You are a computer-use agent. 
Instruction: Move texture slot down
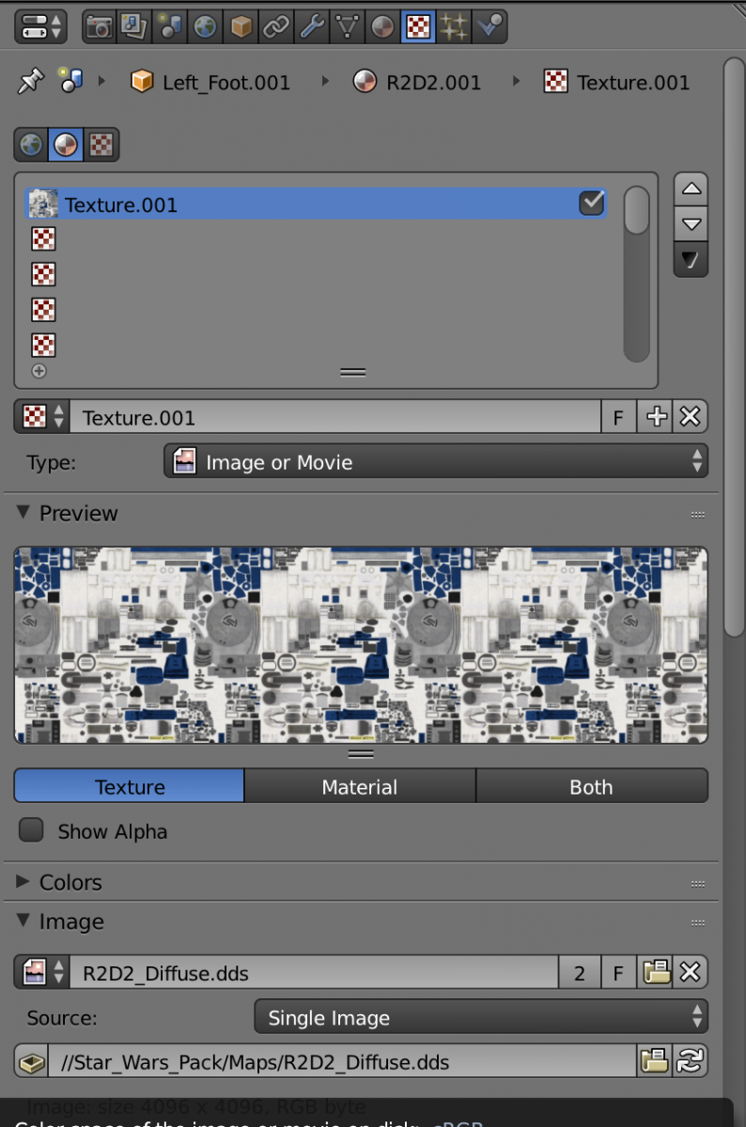pos(691,224)
